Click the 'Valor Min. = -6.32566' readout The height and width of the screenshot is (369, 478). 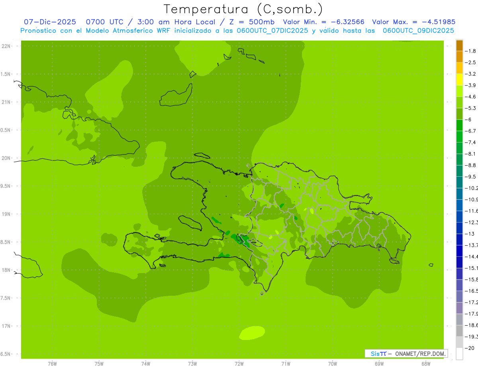point(323,22)
